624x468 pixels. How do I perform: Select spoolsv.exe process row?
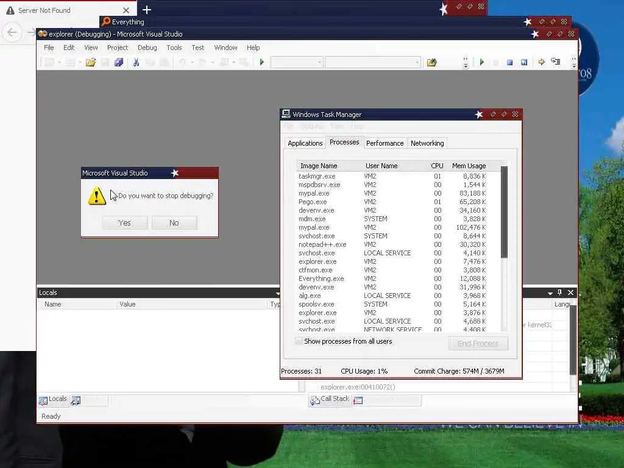pos(392,304)
